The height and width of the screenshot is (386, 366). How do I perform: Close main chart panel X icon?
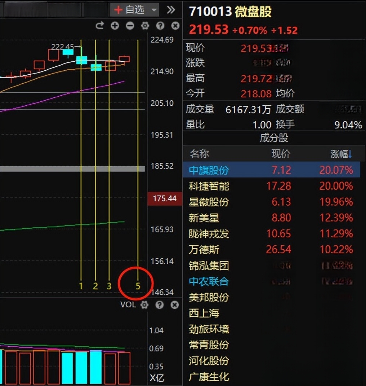point(175,26)
